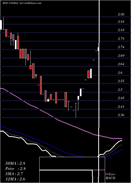The image size is (131, 183).
Task: Click the 2.36 price axis label
Action: (121, 115)
